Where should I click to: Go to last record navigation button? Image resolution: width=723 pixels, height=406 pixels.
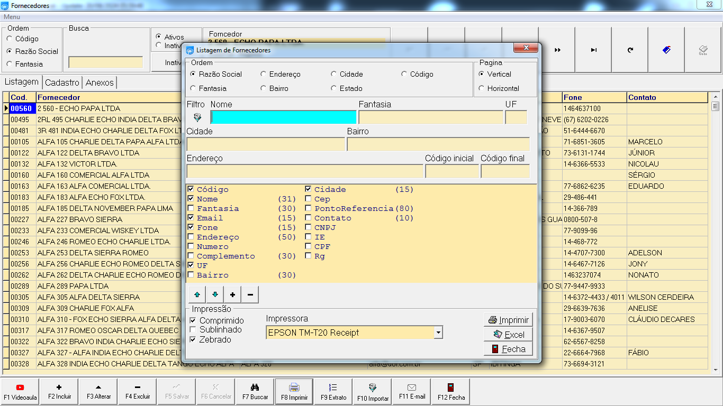click(x=593, y=50)
